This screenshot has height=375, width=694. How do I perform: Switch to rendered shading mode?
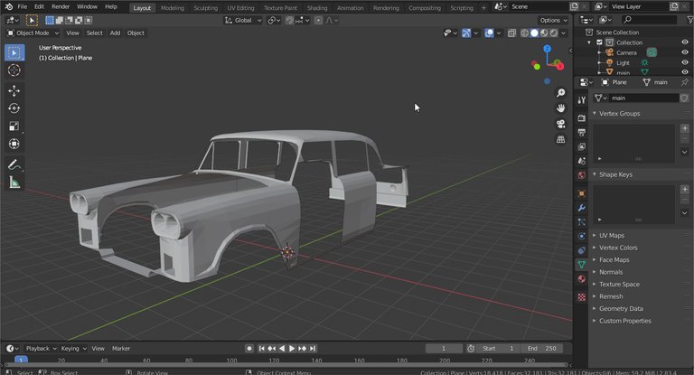click(x=554, y=33)
